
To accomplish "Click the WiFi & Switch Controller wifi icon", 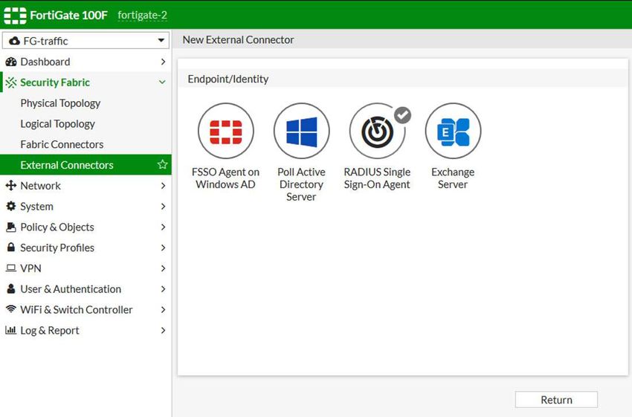I will (11, 309).
